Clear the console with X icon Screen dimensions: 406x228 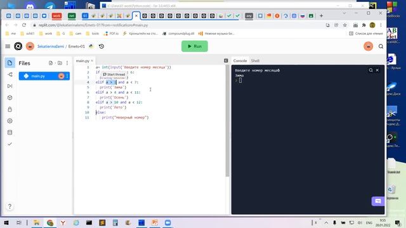pyautogui.click(x=377, y=70)
